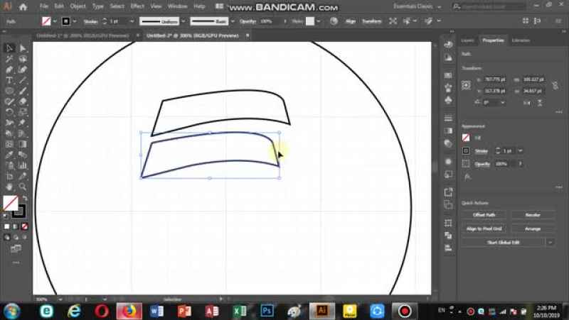This screenshot has width=569, height=320.
Task: Click the Home icon in top bar
Action: point(23,6)
